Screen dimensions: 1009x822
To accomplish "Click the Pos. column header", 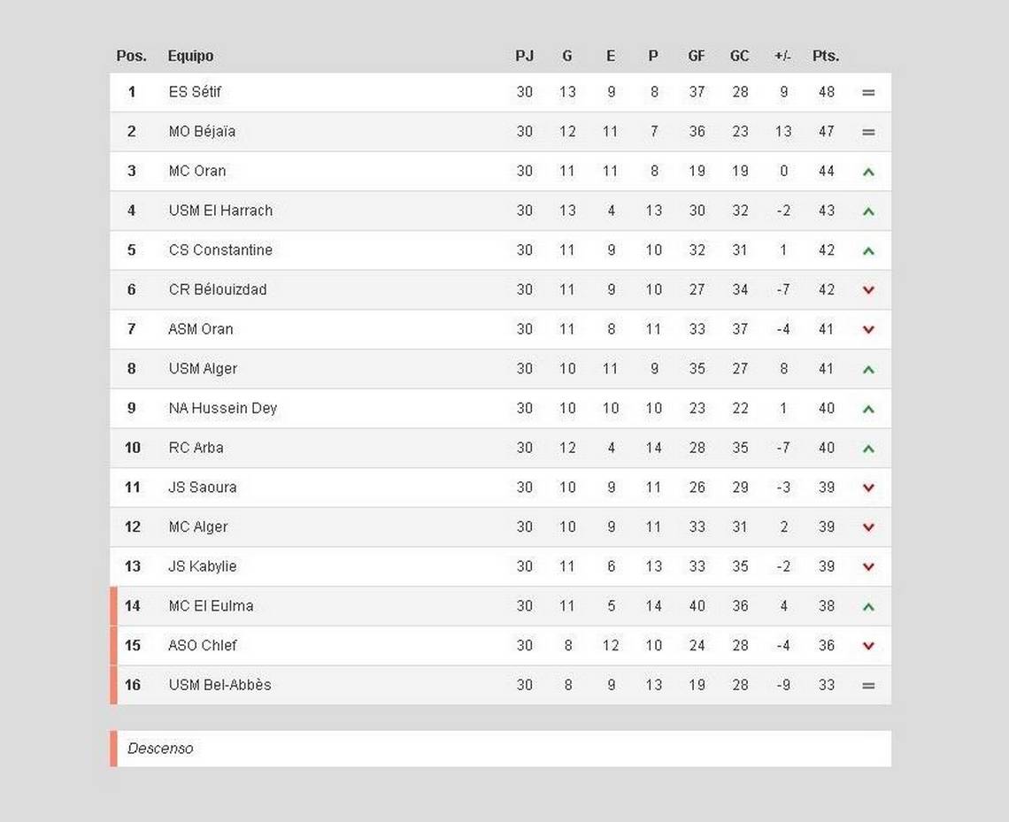I will (x=131, y=56).
